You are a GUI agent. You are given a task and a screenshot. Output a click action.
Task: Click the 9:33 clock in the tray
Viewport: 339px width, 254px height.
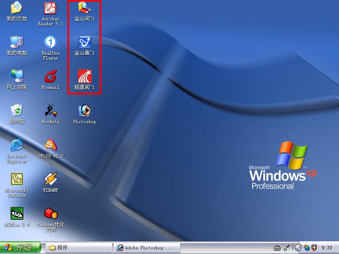coord(327,248)
